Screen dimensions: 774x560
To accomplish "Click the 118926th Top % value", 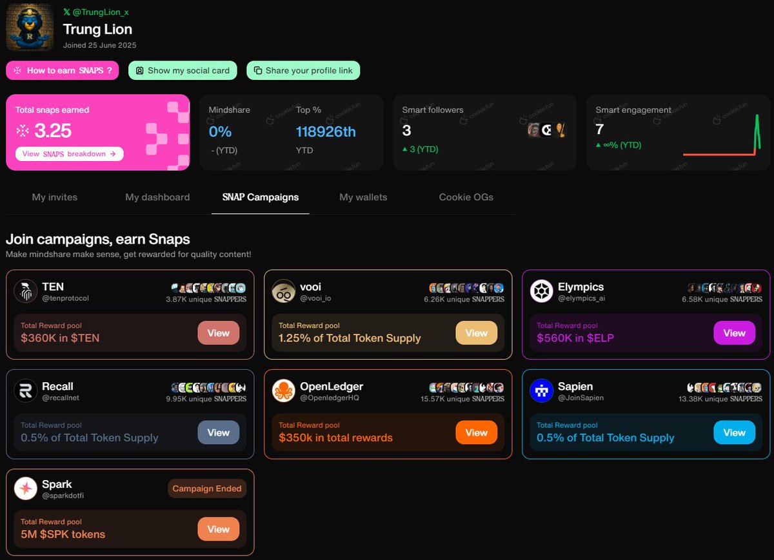I will (326, 131).
